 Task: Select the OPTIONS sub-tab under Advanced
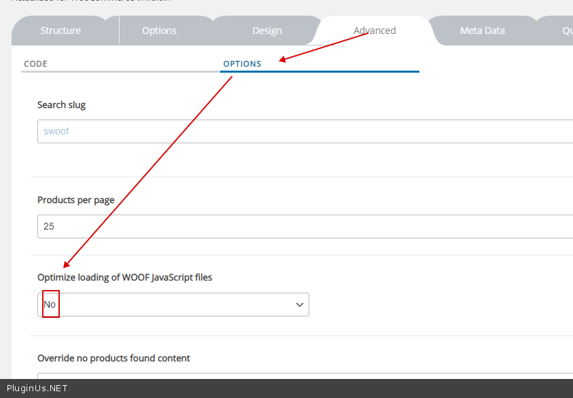pos(242,64)
